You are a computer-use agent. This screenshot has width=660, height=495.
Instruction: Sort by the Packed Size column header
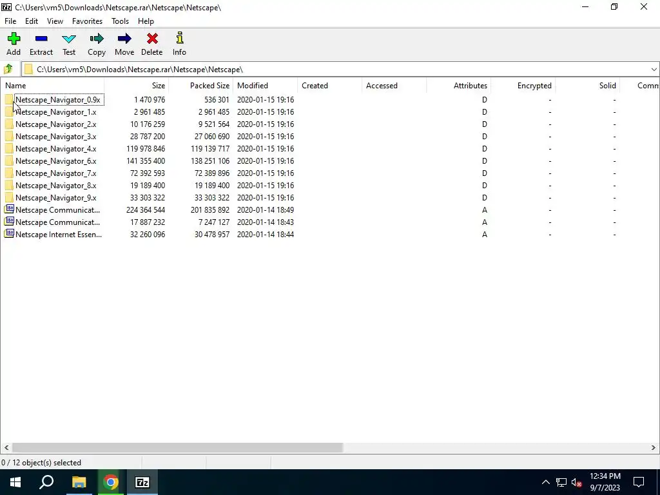pos(201,86)
